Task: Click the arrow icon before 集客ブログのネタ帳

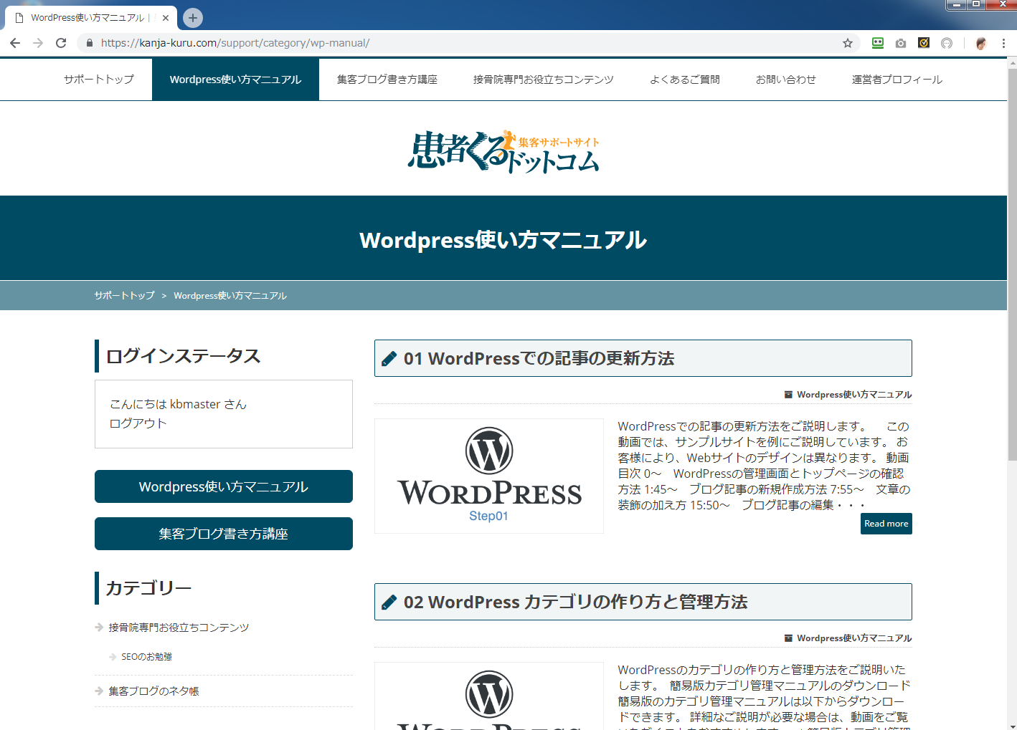Action: click(x=99, y=691)
